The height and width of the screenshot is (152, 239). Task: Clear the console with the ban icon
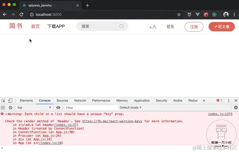coord(11,108)
